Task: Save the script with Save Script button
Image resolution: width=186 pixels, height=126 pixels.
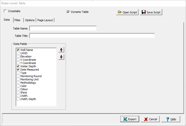Action: point(151,12)
